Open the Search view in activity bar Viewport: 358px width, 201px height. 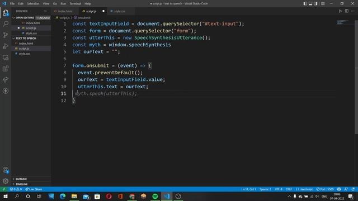6,23
